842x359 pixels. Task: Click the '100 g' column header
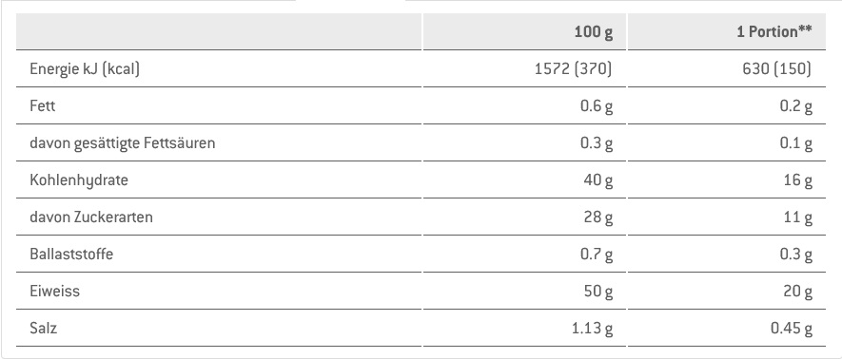(594, 32)
